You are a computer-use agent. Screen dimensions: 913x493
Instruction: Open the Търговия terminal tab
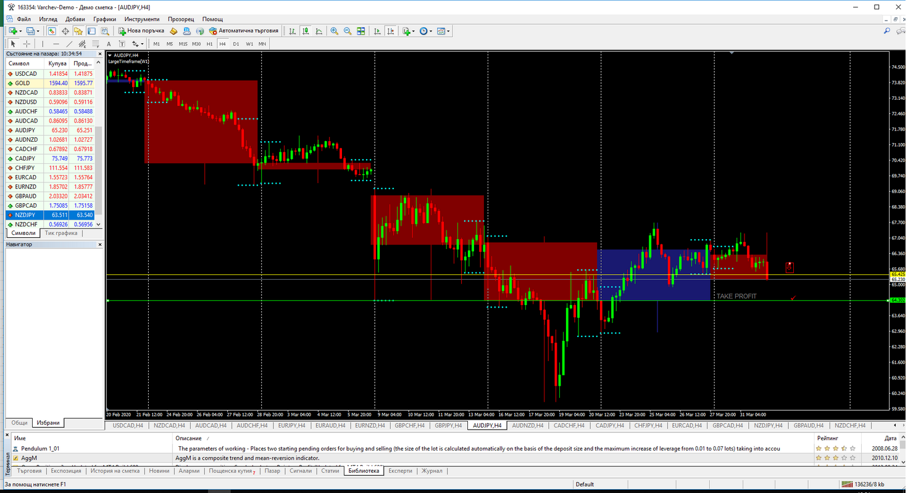[x=30, y=471]
